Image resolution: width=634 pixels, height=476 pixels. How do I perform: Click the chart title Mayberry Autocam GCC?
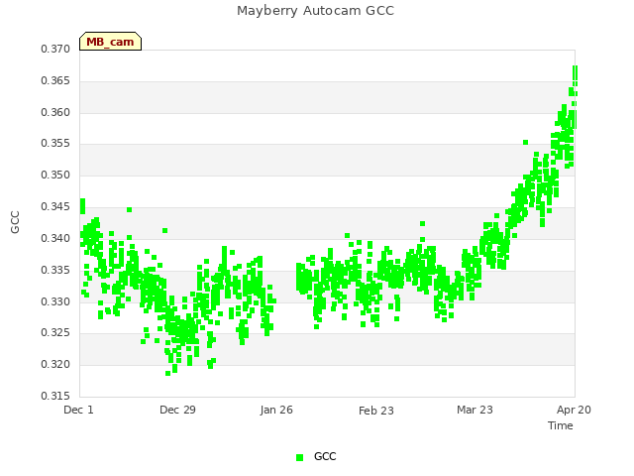(315, 11)
